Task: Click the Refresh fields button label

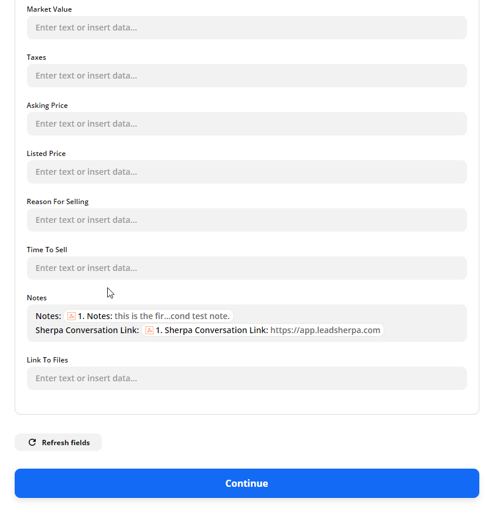Action: 66,442
